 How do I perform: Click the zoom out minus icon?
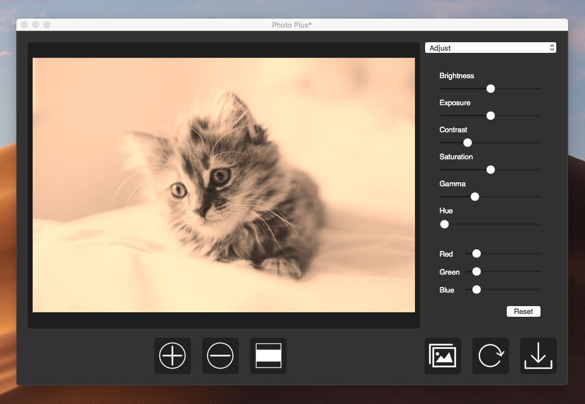pos(220,356)
